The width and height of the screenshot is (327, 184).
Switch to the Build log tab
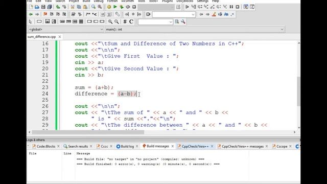[x=127, y=146]
